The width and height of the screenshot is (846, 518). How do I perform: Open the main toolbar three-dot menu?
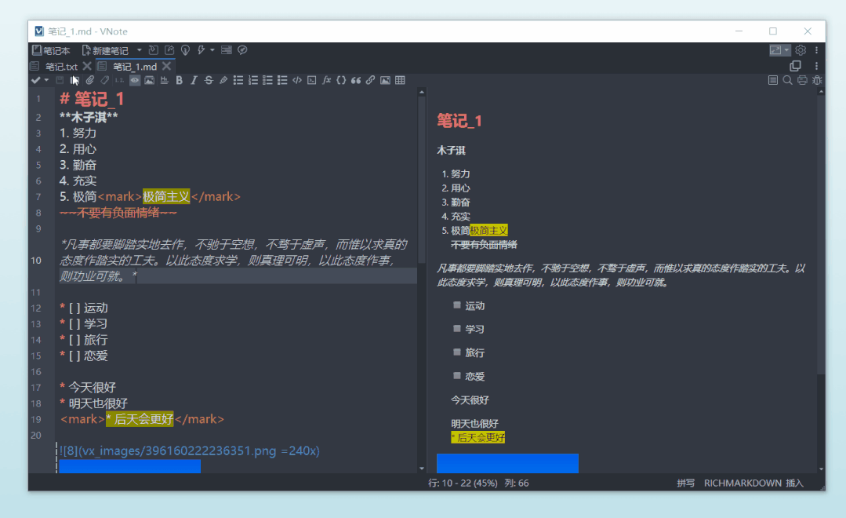click(x=816, y=50)
